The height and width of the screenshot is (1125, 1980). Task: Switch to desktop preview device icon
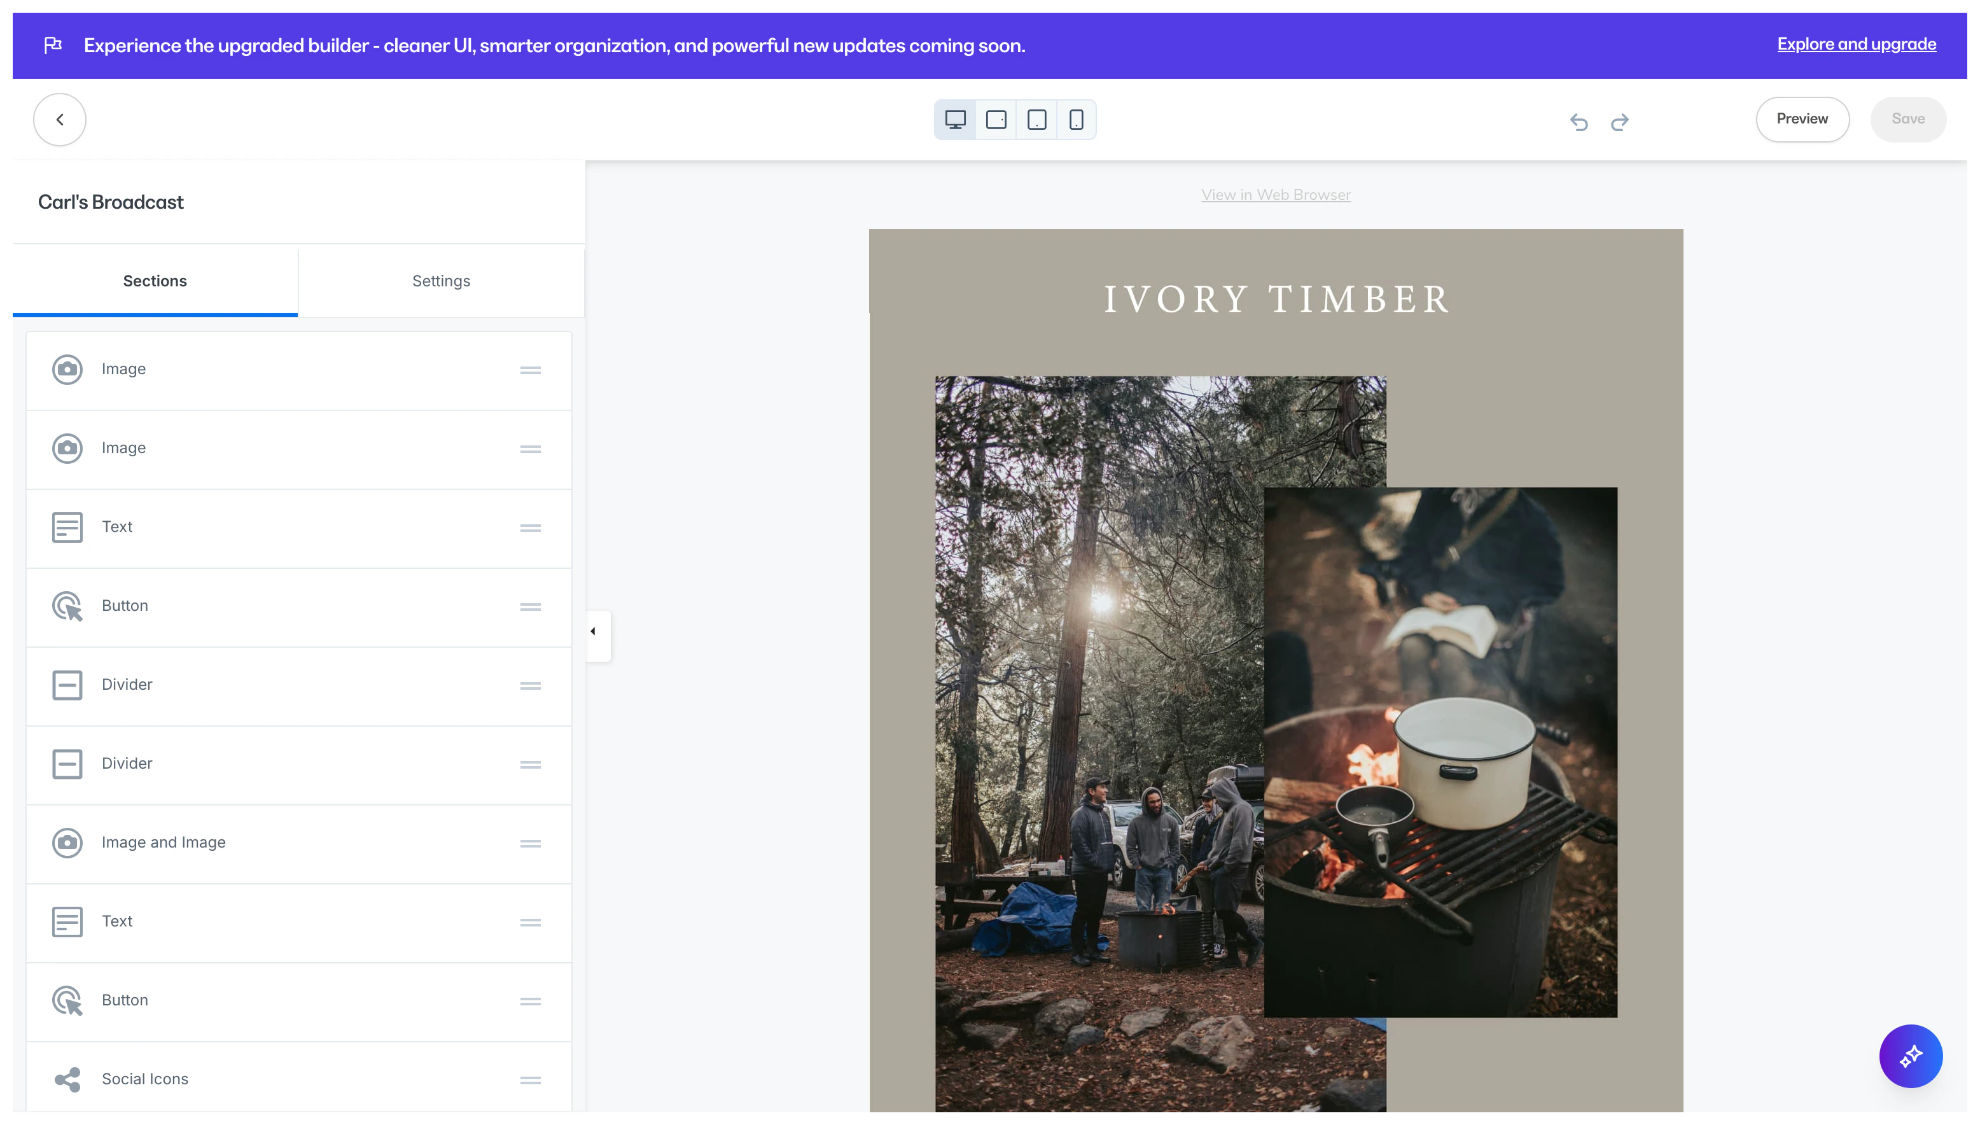(955, 120)
